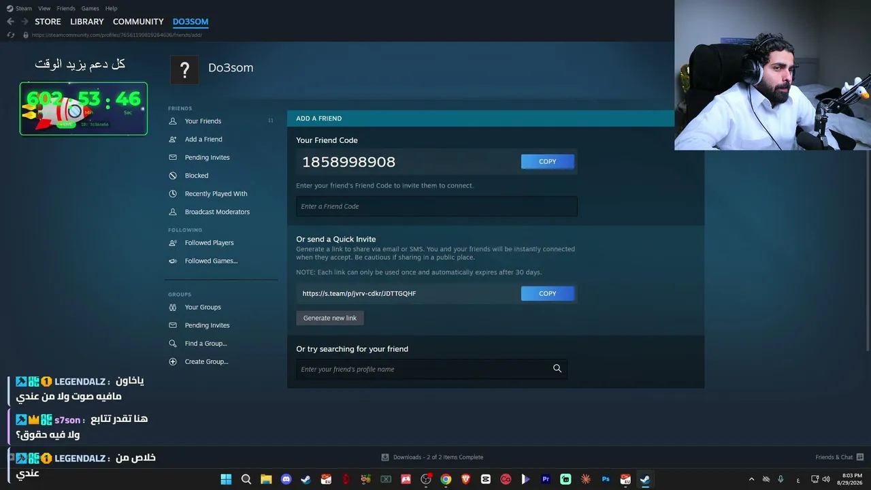Click the volume icon in system tray
The height and width of the screenshot is (490, 871).
tap(826, 479)
